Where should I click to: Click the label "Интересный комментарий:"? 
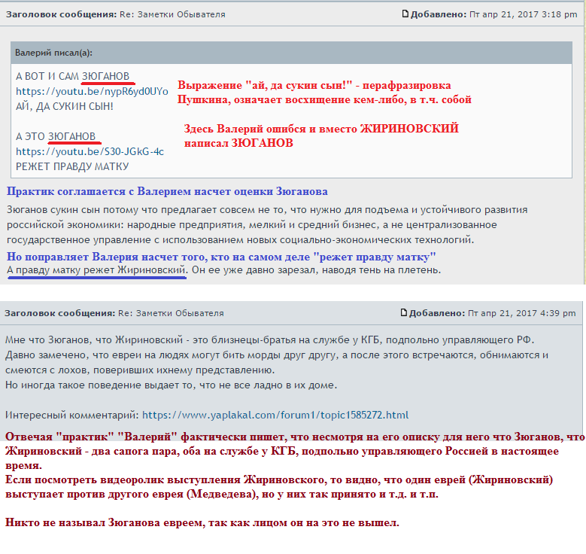[72, 415]
